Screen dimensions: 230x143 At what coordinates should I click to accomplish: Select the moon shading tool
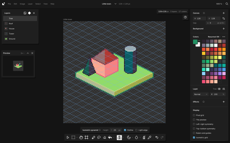tap(129, 137)
